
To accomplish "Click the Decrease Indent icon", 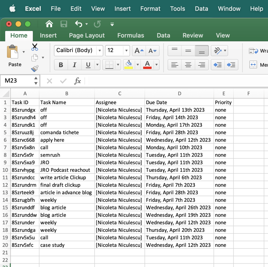I will tap(218, 65).
